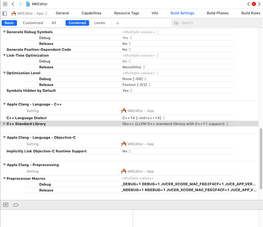Collapse Apple Clang Preprocessing section
Viewport: 263px width, 227px height.
[x=4, y=165]
